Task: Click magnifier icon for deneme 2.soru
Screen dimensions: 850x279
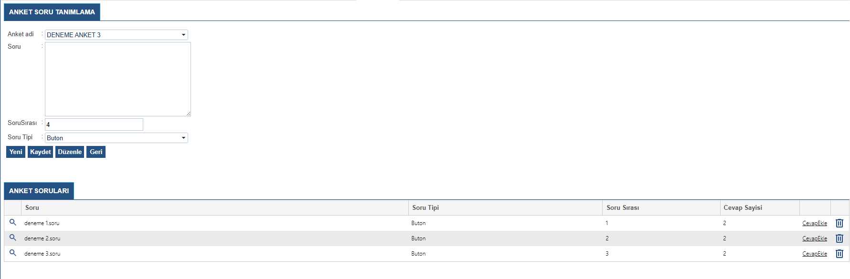Action: (x=13, y=238)
